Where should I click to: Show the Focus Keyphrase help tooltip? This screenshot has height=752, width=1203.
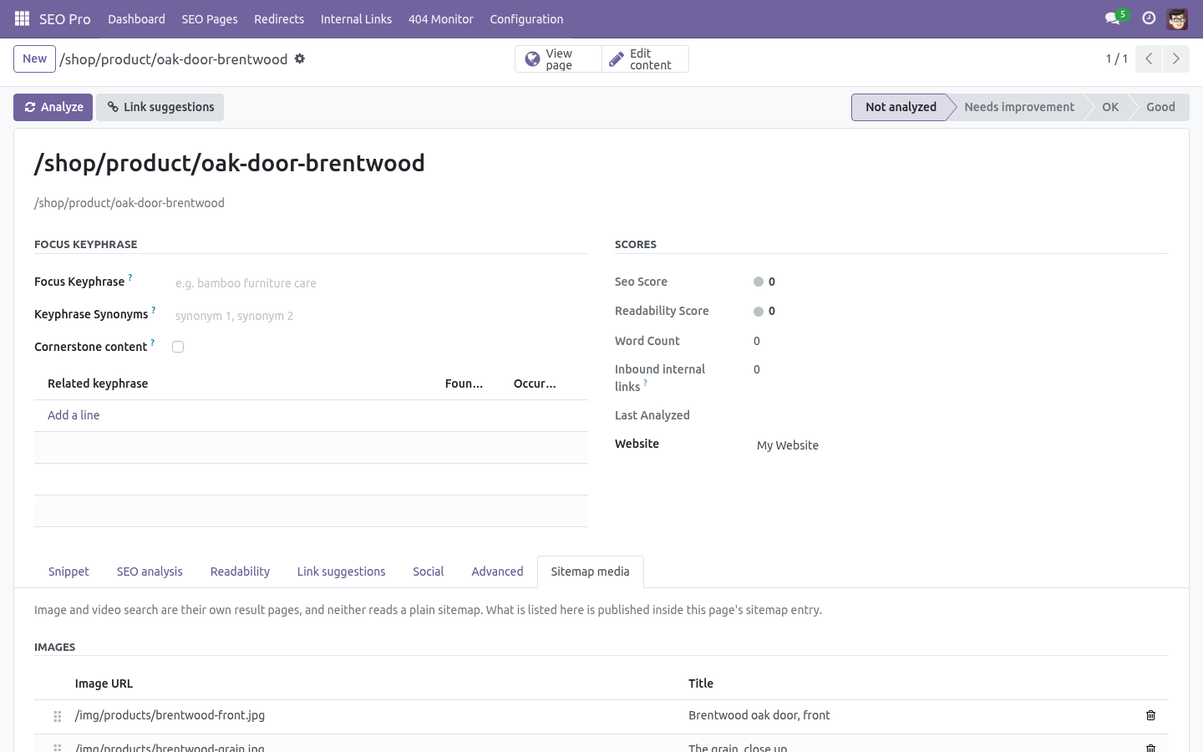130,277
